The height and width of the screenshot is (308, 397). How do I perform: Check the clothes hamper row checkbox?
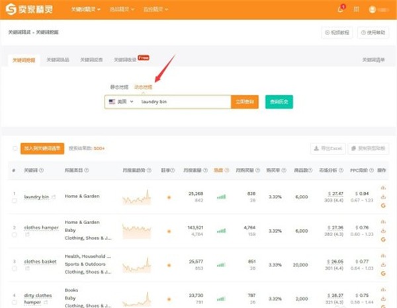pos(14,235)
